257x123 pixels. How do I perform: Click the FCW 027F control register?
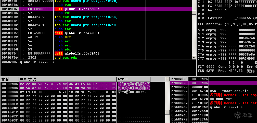point(206,71)
